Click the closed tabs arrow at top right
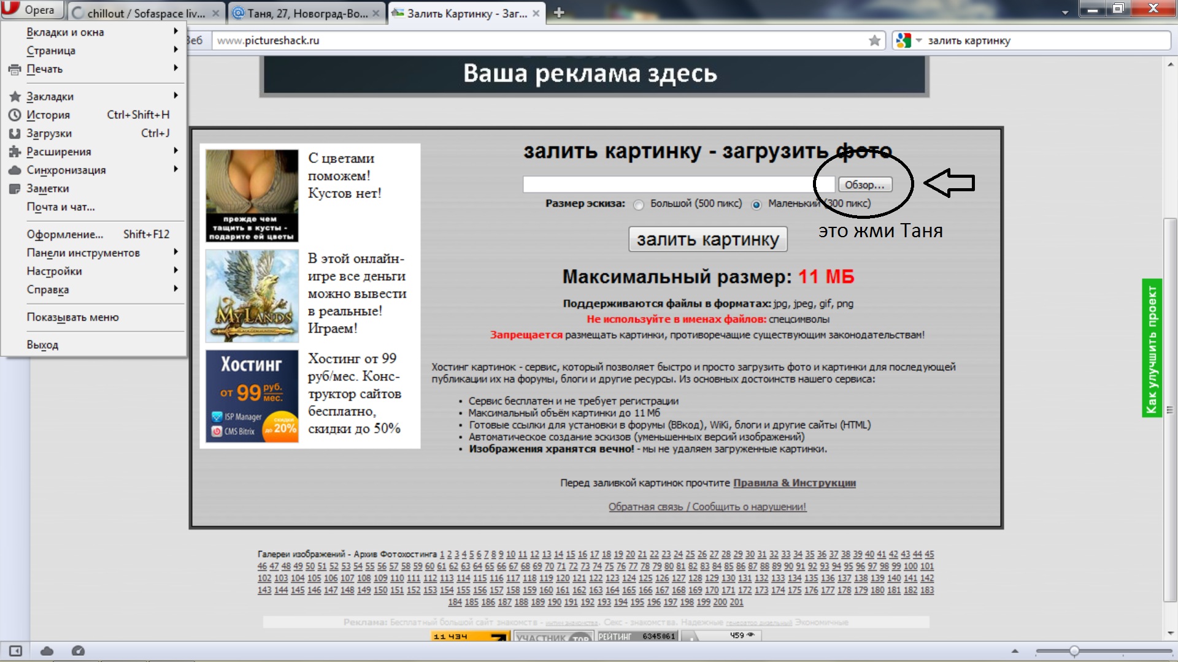The image size is (1178, 662). [x=1065, y=12]
